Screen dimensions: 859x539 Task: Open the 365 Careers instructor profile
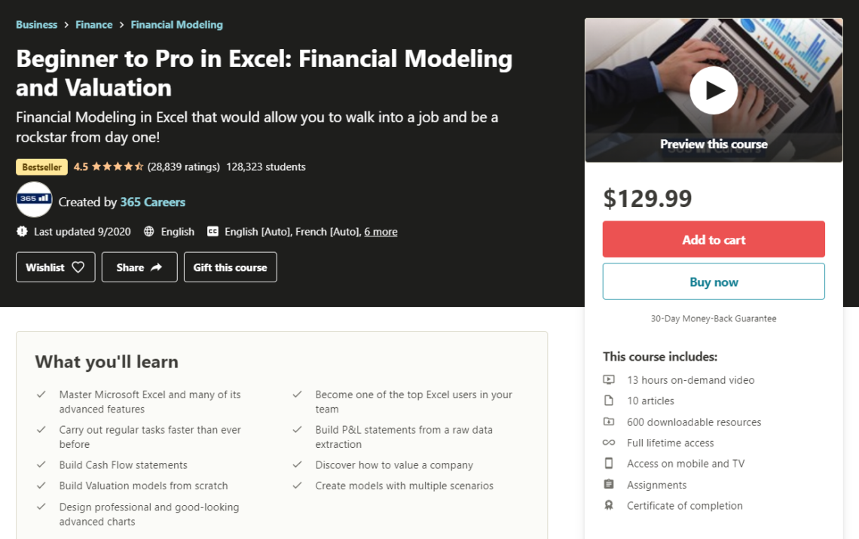[151, 202]
